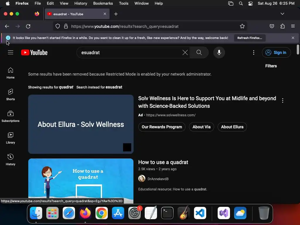Click the YouTube logo

pyautogui.click(x=34, y=52)
